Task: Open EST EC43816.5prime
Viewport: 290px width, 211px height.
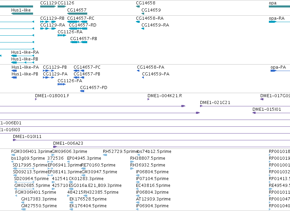Action: pos(153,186)
